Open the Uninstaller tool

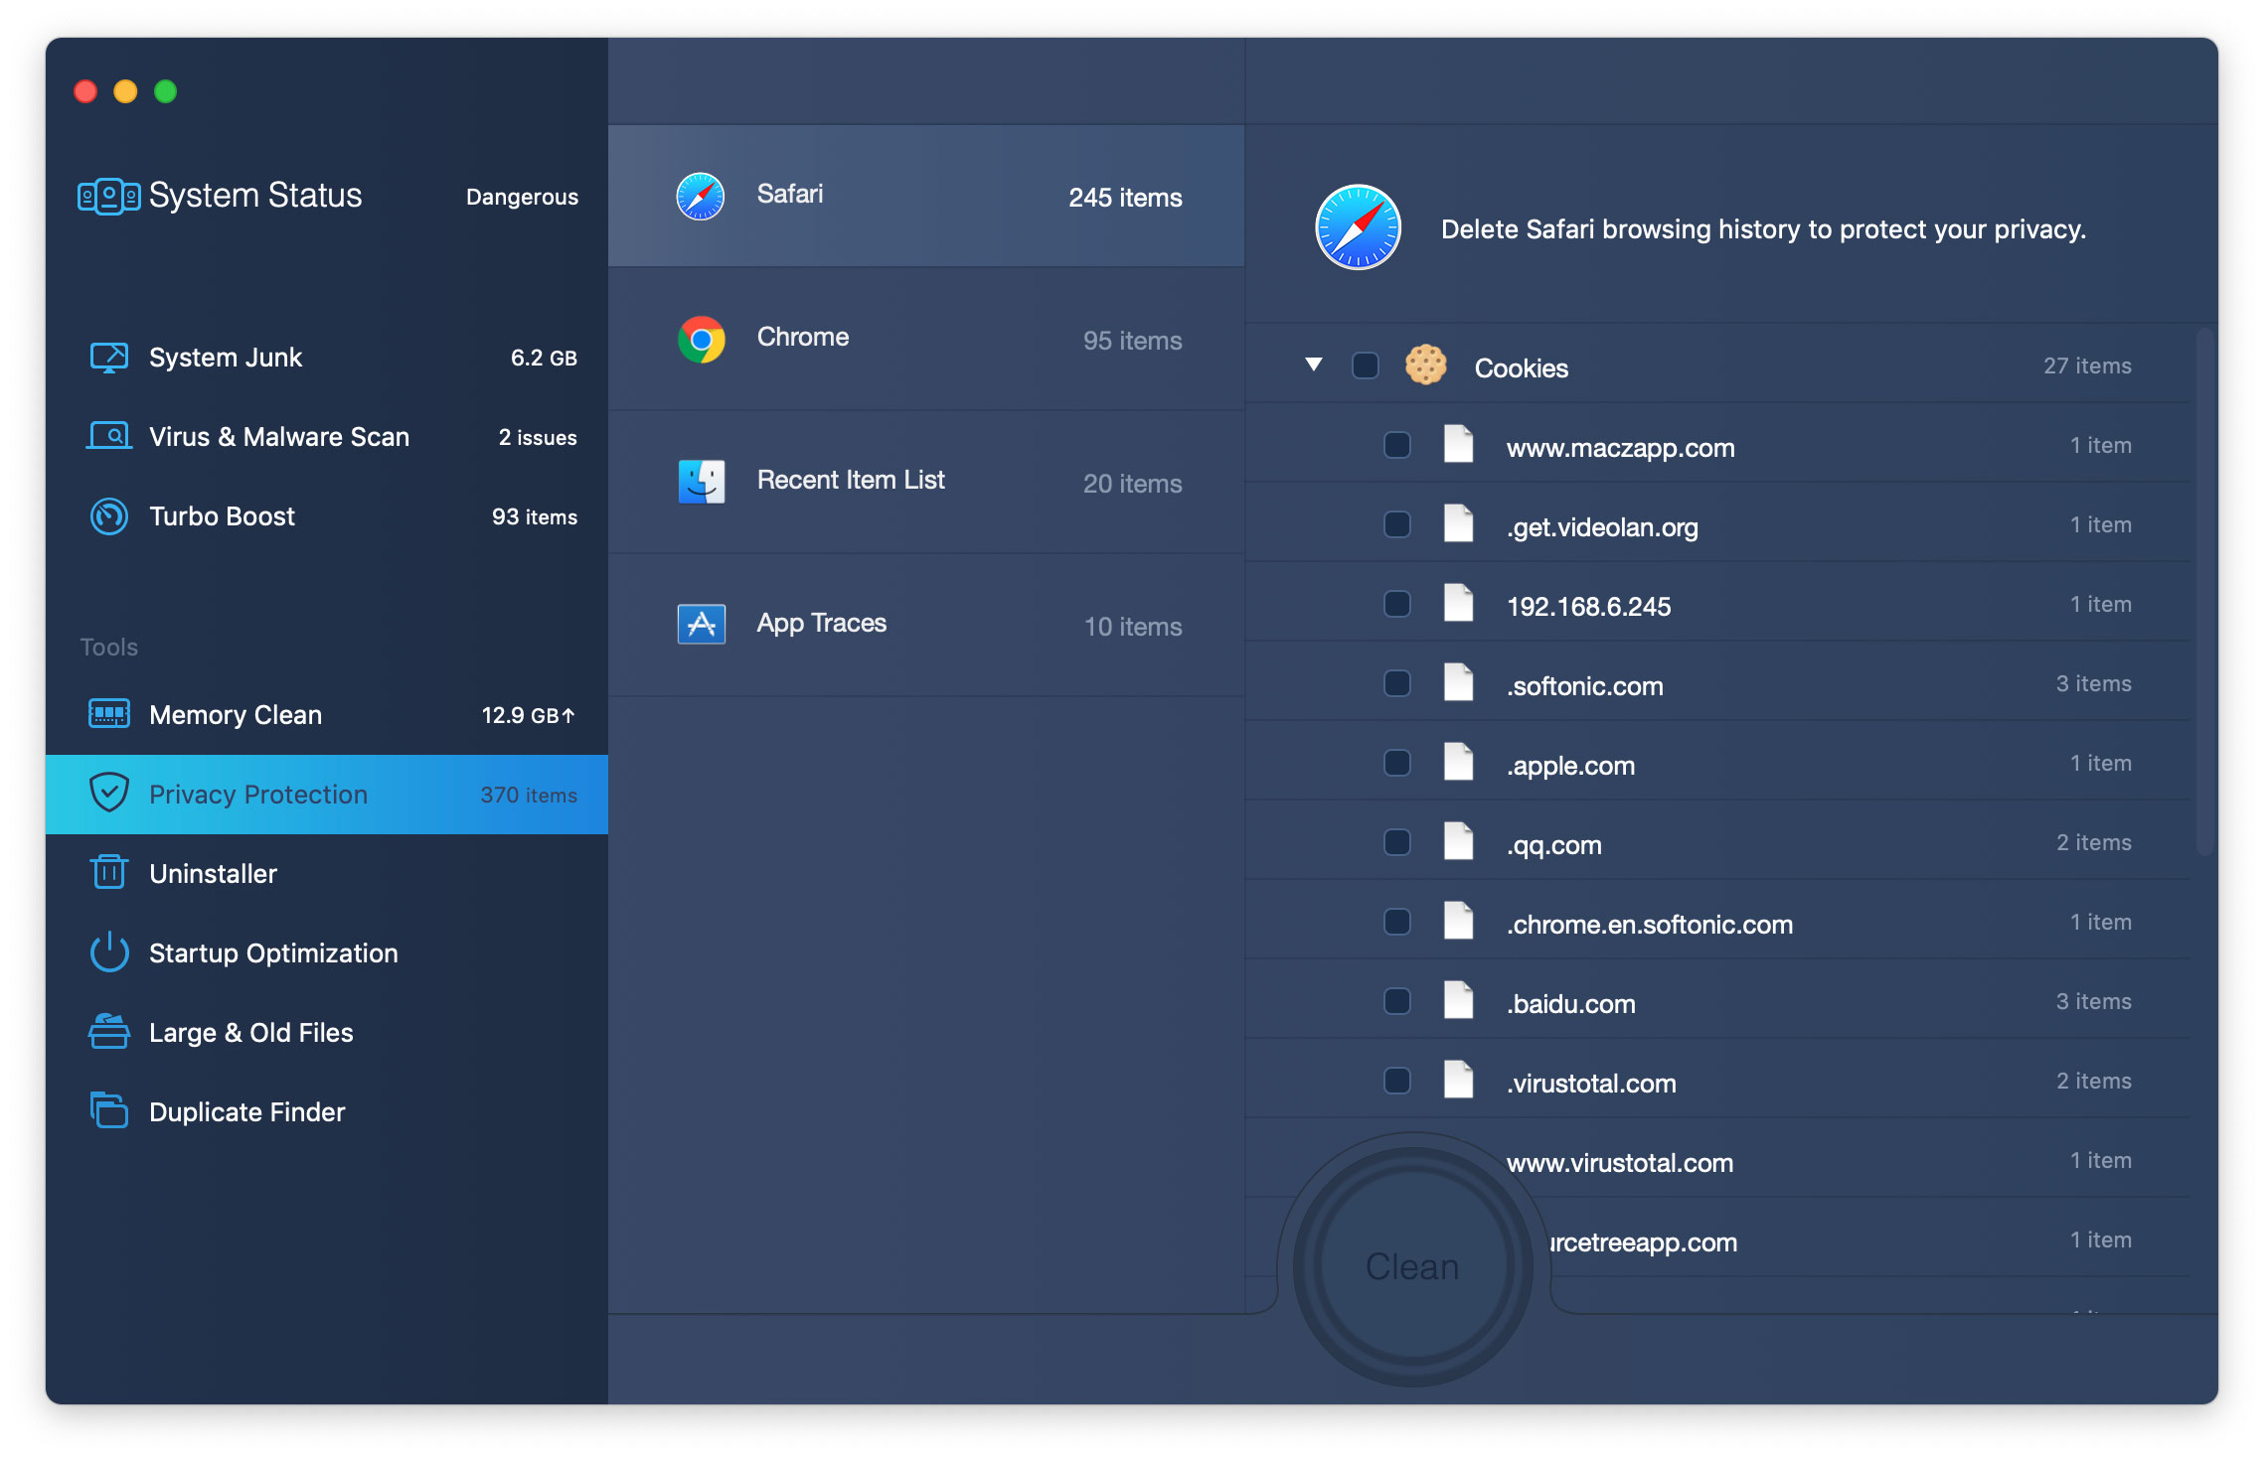pyautogui.click(x=327, y=874)
